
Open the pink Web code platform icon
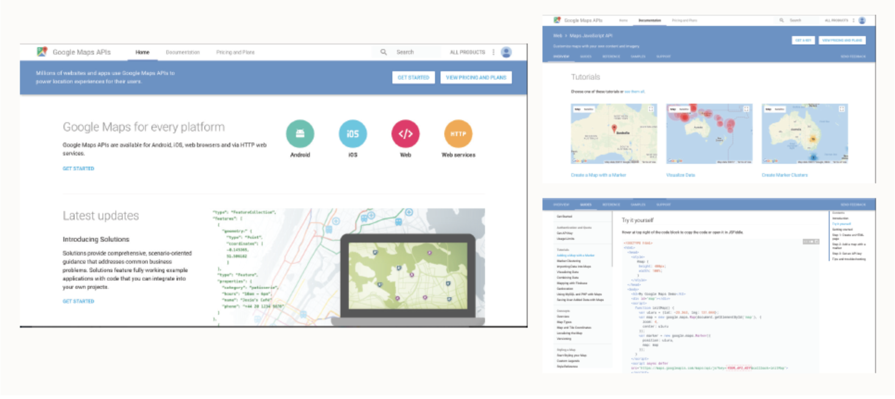tap(405, 134)
